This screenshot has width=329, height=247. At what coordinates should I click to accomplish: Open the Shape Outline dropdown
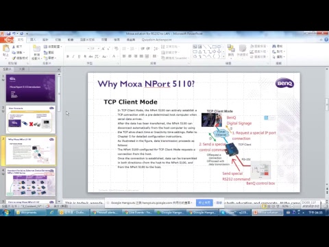click(x=258, y=51)
